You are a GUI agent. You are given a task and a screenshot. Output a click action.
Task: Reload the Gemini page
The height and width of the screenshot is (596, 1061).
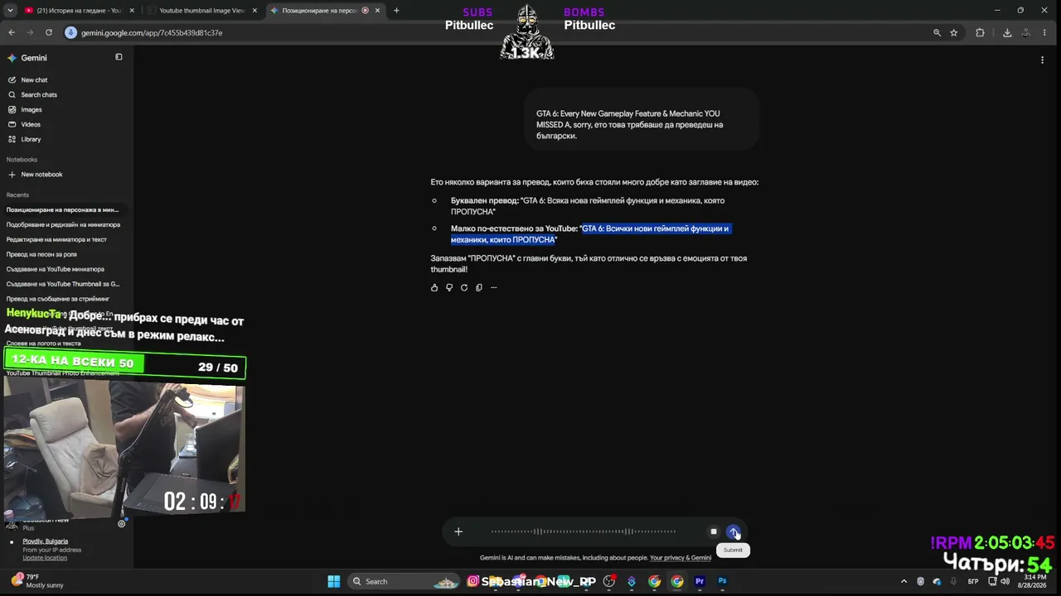click(49, 32)
